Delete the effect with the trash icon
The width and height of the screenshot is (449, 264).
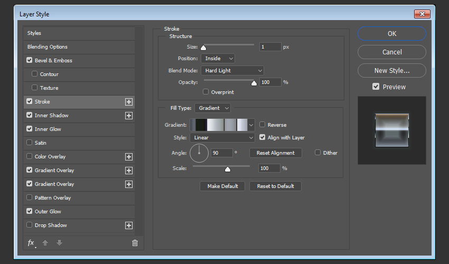[x=135, y=243]
